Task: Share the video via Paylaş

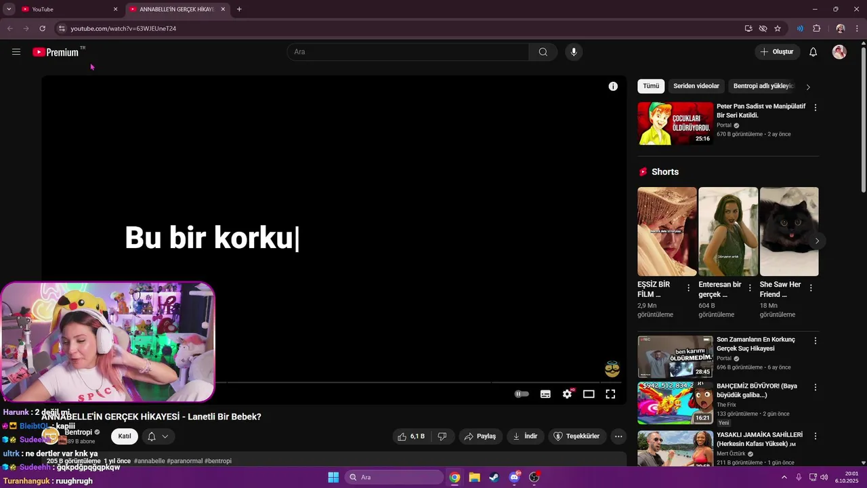Action: click(480, 436)
